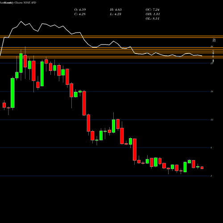
Task: Click the close value "C: 4.28"
Action: coord(80,14)
